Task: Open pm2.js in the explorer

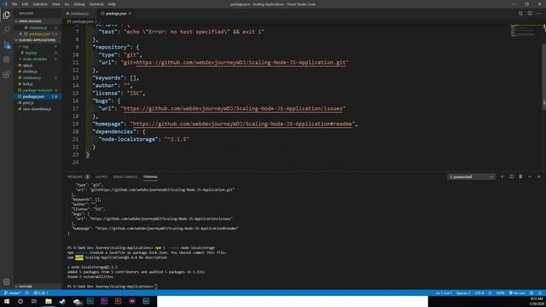Action: [28, 102]
